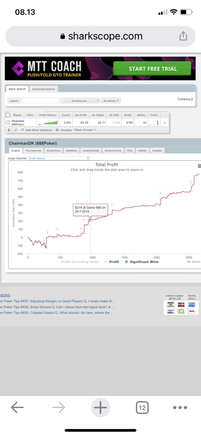Open All Networks dropdown

[80, 101]
